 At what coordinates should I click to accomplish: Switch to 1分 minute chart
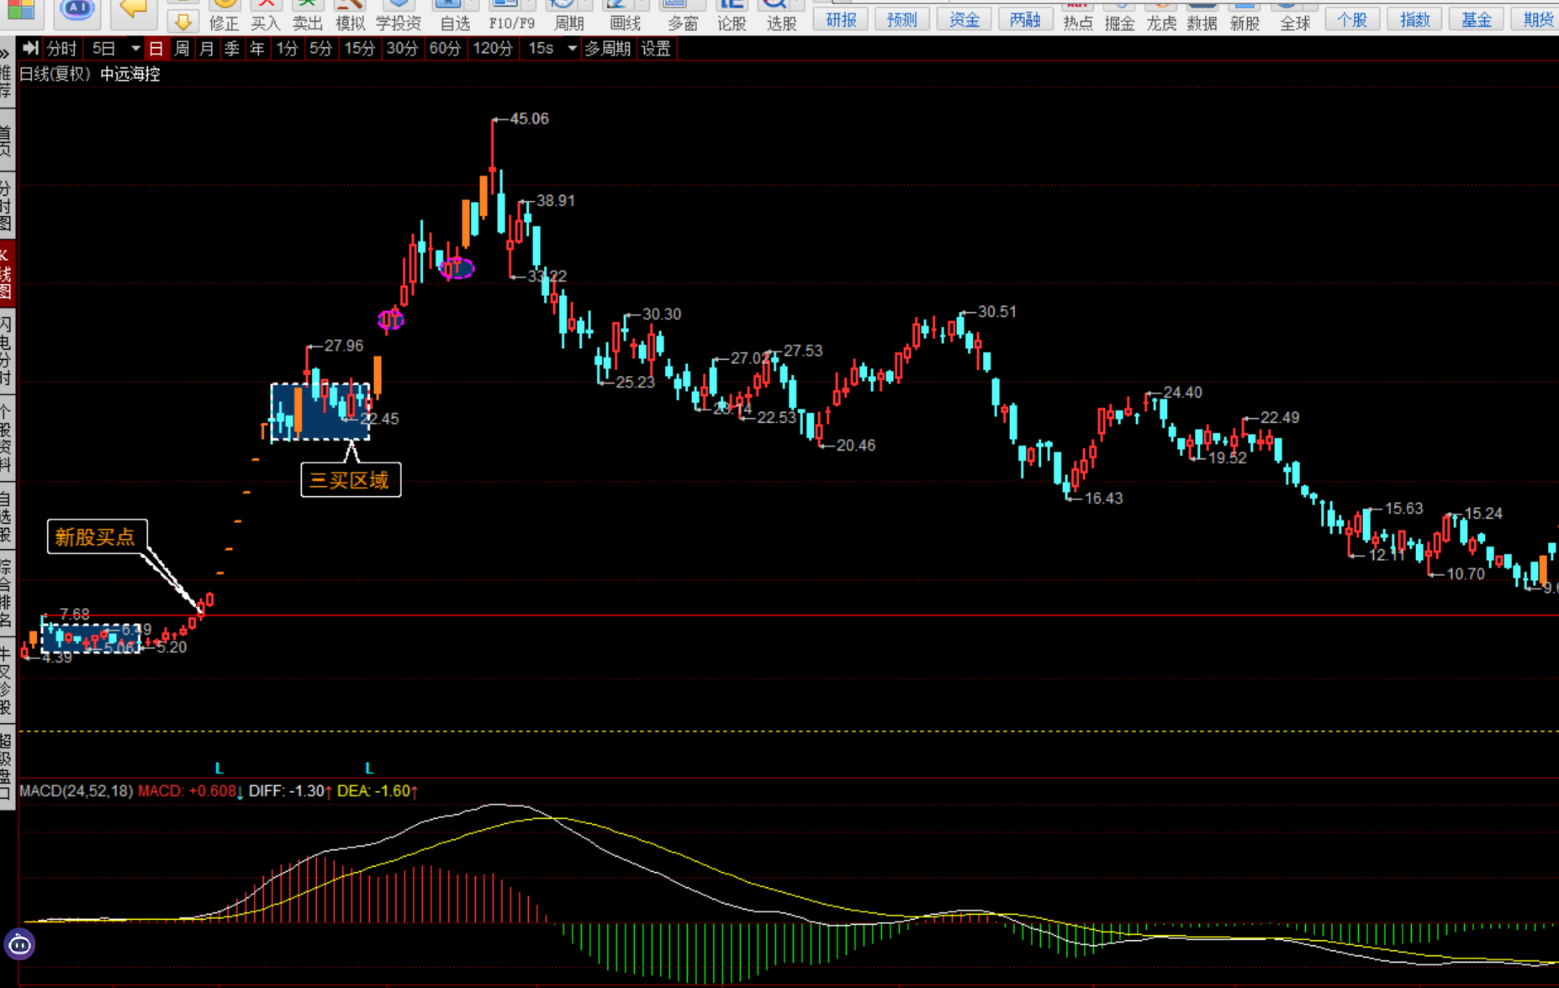click(288, 49)
